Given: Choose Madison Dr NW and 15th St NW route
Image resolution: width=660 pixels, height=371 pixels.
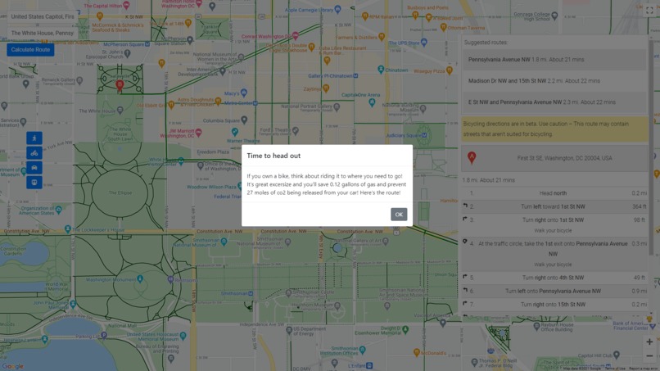Looking at the screenshot, I should tap(554, 81).
